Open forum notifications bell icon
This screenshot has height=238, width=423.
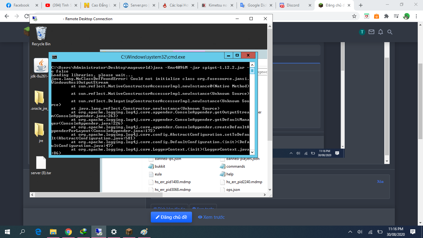coord(381,32)
